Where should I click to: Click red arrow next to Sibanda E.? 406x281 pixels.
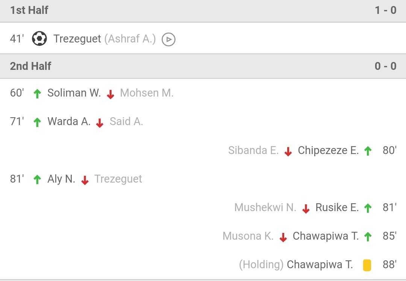[x=288, y=151]
